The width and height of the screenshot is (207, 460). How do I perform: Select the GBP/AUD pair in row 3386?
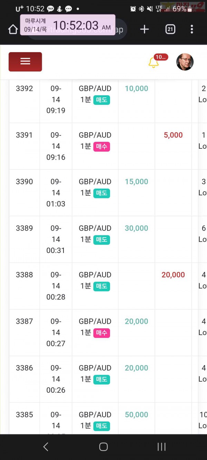(95, 368)
